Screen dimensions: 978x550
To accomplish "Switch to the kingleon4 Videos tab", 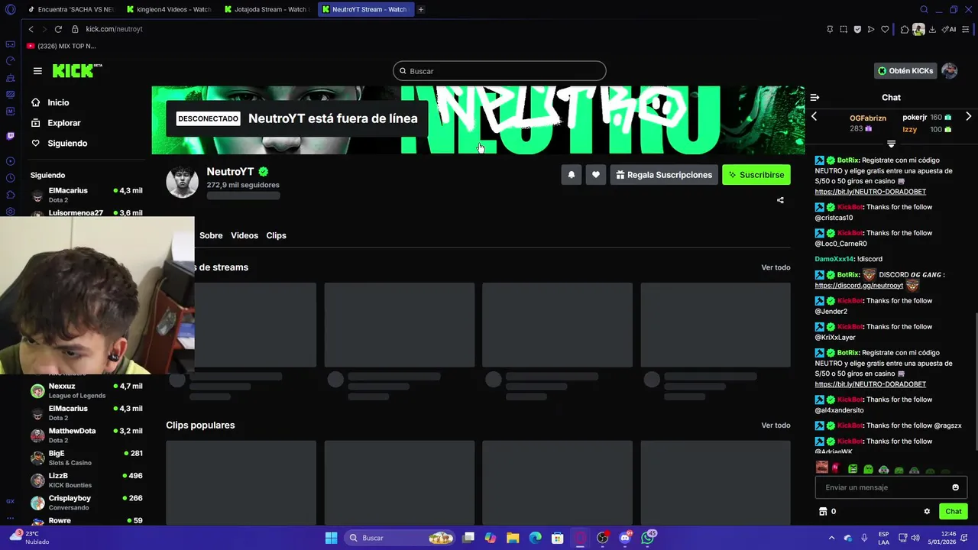I will [169, 9].
